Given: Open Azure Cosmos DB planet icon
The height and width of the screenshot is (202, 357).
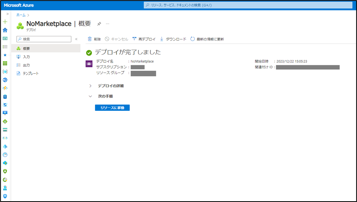Looking at the screenshot, I should pos(5,105).
